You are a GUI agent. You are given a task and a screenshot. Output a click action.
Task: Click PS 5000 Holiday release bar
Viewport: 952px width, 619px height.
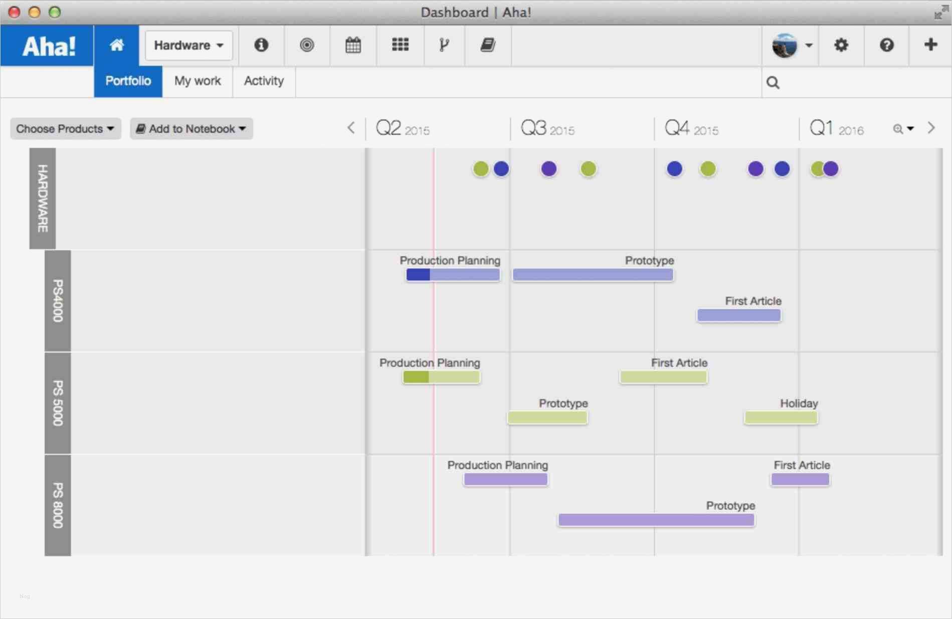point(781,417)
